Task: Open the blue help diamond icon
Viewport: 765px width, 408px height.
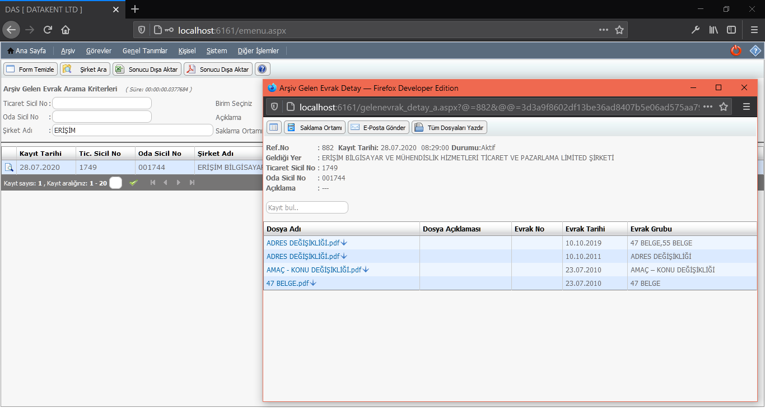Action: tap(755, 50)
